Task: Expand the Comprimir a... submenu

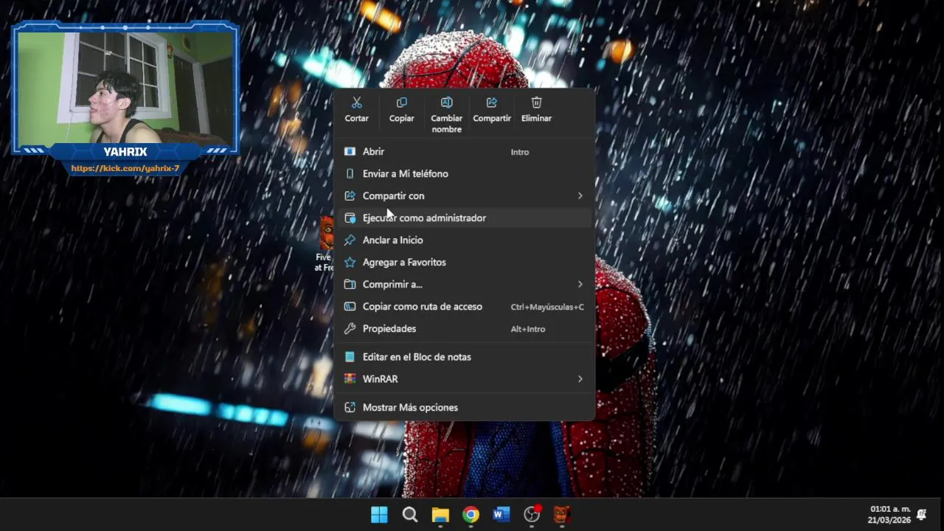Action: click(x=465, y=285)
